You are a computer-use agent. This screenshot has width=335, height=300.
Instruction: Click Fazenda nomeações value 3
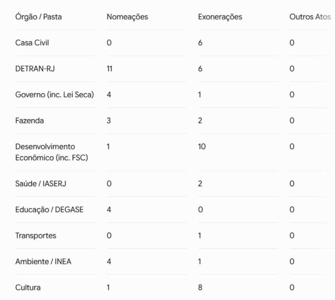[109, 121]
